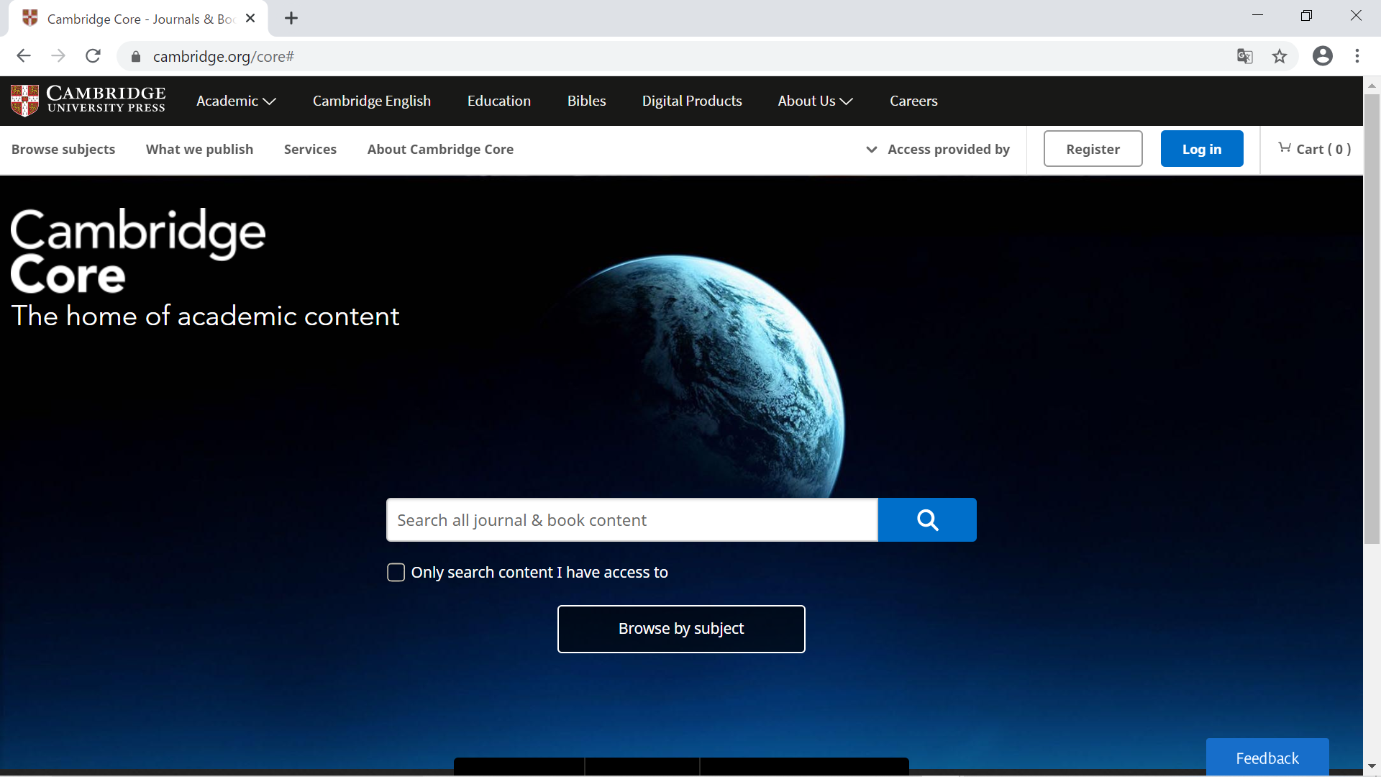Image resolution: width=1381 pixels, height=777 pixels.
Task: Open the Services link
Action: click(310, 149)
